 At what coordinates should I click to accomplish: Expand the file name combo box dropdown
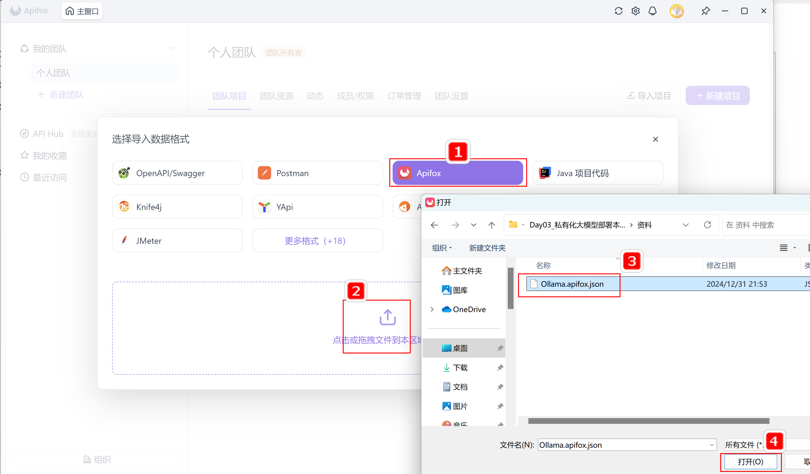712,445
